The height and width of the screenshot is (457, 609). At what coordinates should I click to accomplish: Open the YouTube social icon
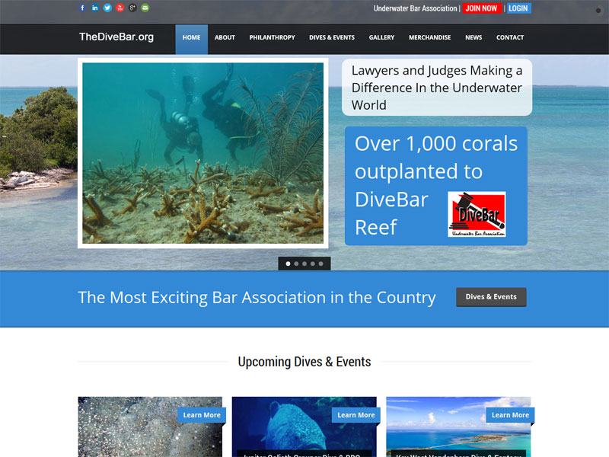pos(120,8)
